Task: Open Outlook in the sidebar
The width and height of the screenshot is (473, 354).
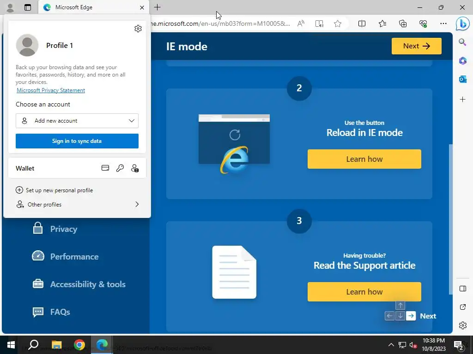Action: click(462, 79)
